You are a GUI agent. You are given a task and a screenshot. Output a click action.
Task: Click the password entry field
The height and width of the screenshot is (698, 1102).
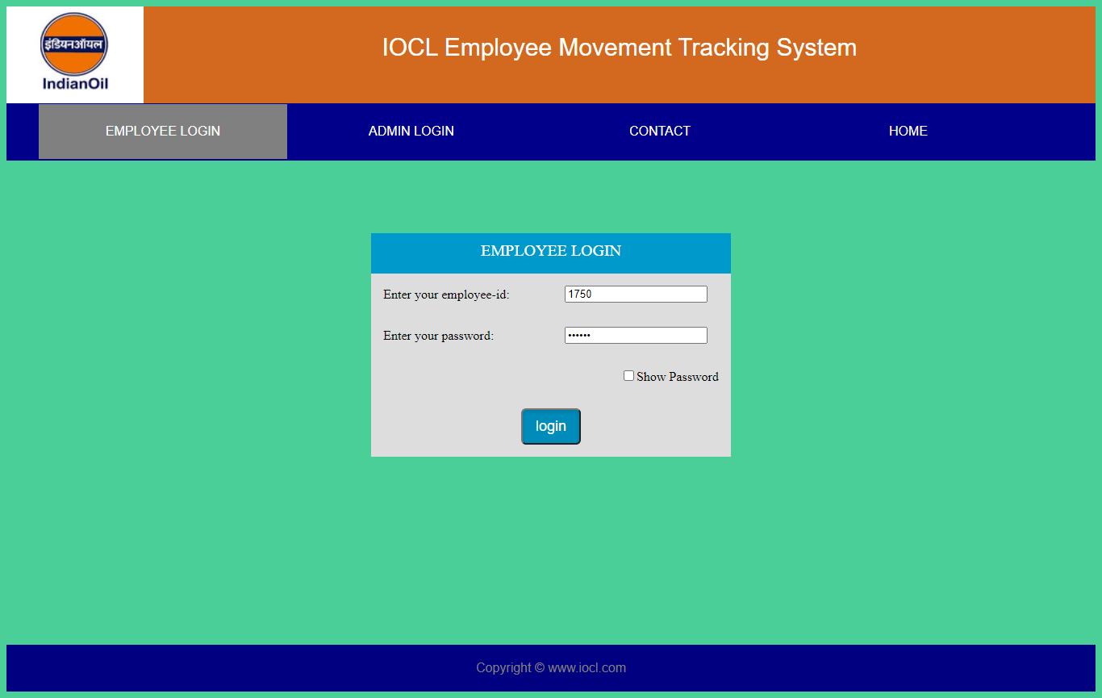636,335
